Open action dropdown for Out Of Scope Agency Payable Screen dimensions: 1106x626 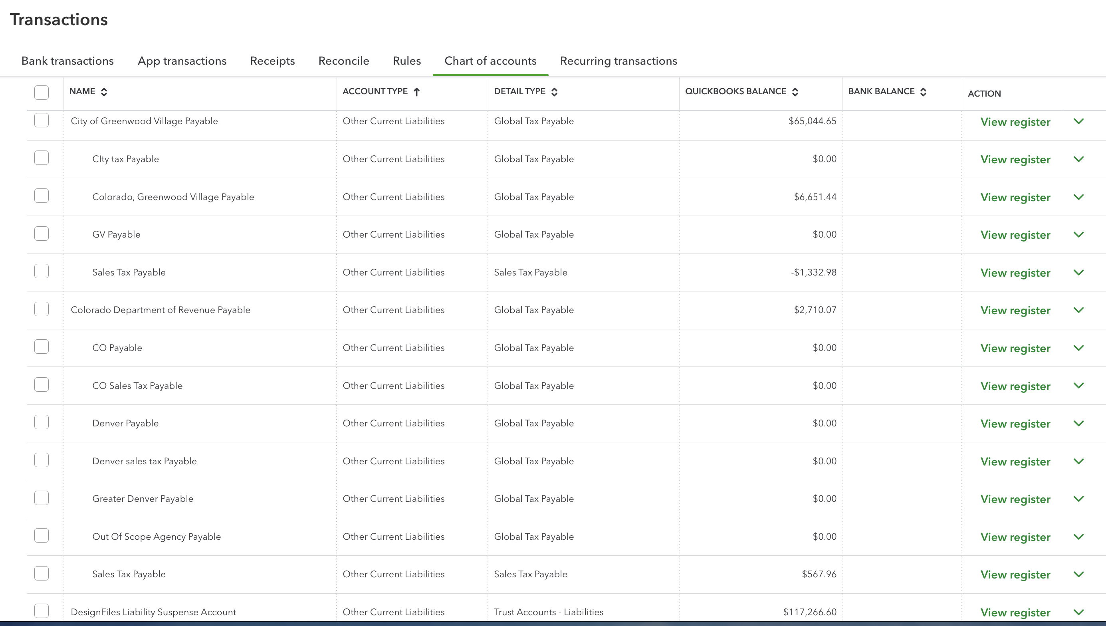[1078, 537]
